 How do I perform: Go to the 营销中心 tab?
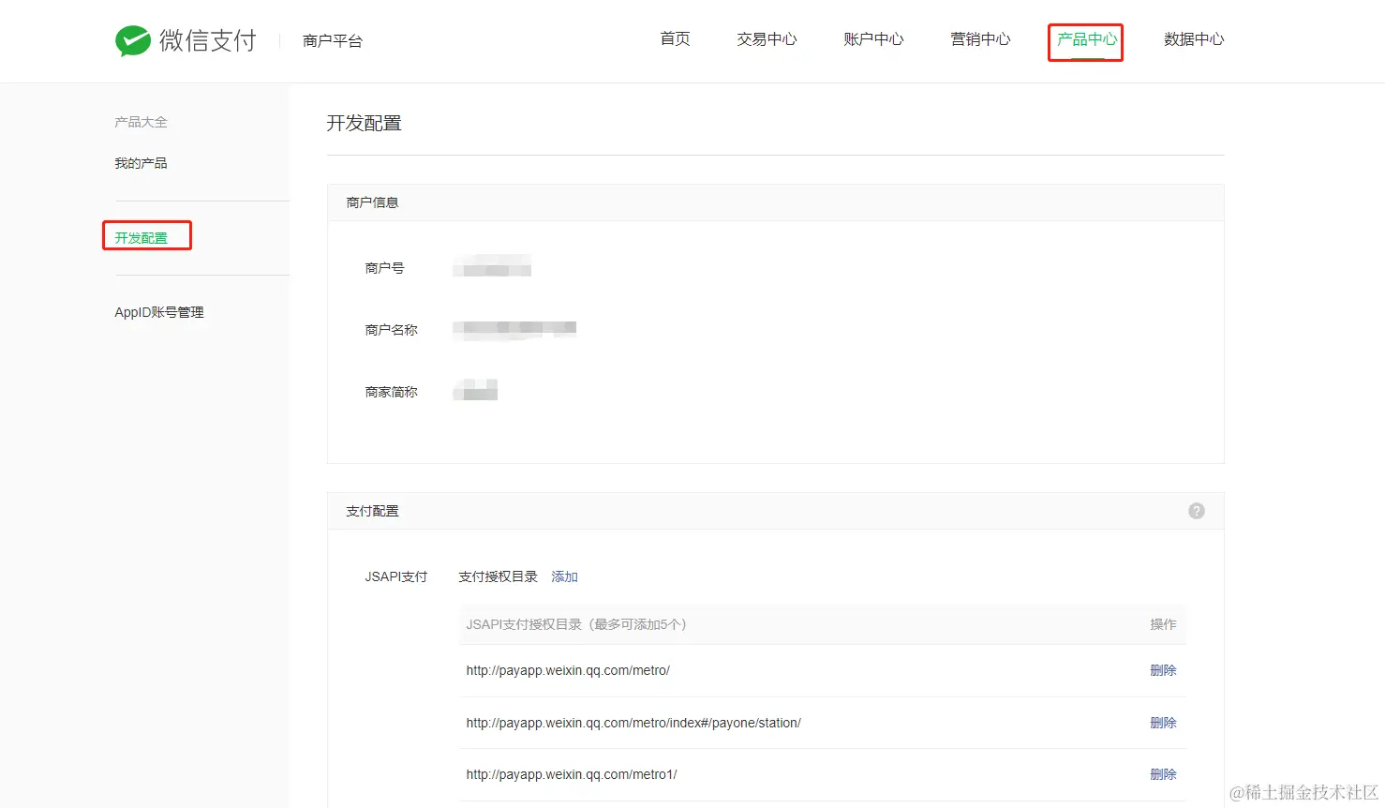[980, 39]
